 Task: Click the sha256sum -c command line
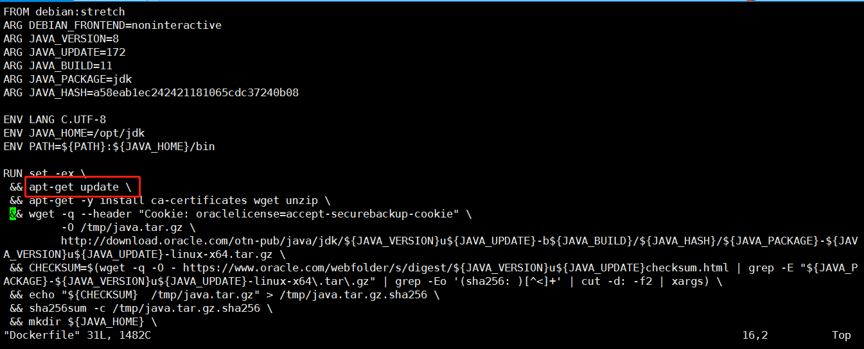click(x=141, y=308)
